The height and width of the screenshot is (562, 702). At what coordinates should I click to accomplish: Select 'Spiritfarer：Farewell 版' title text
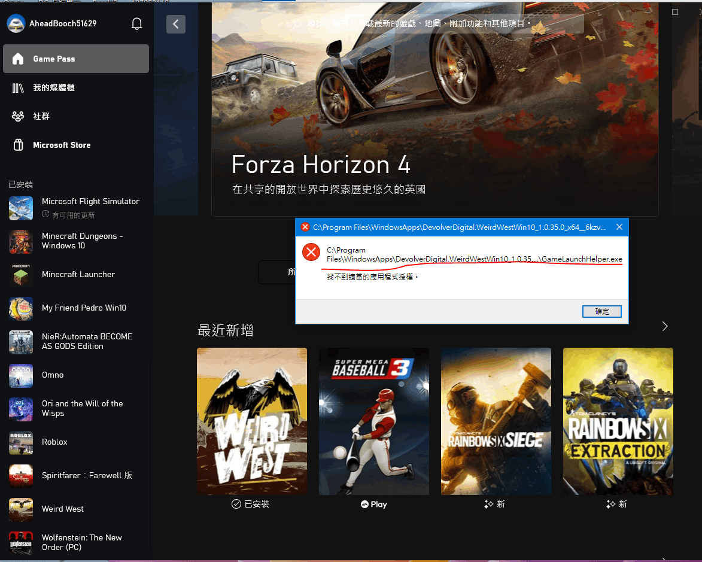pos(87,476)
